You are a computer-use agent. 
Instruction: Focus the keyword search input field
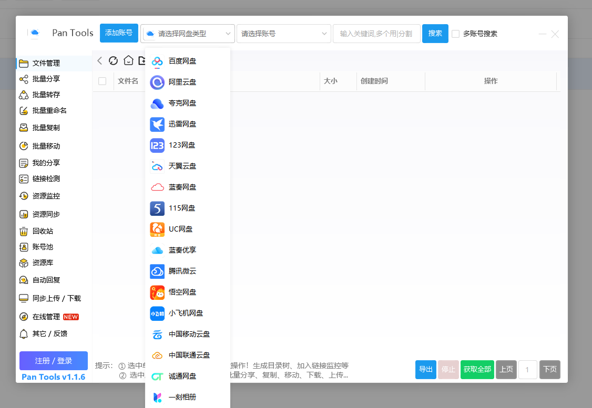click(x=376, y=34)
